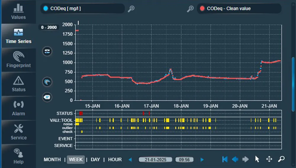
Task: Choose the magnifier zoom tool at bottom right
Action: tap(281, 159)
